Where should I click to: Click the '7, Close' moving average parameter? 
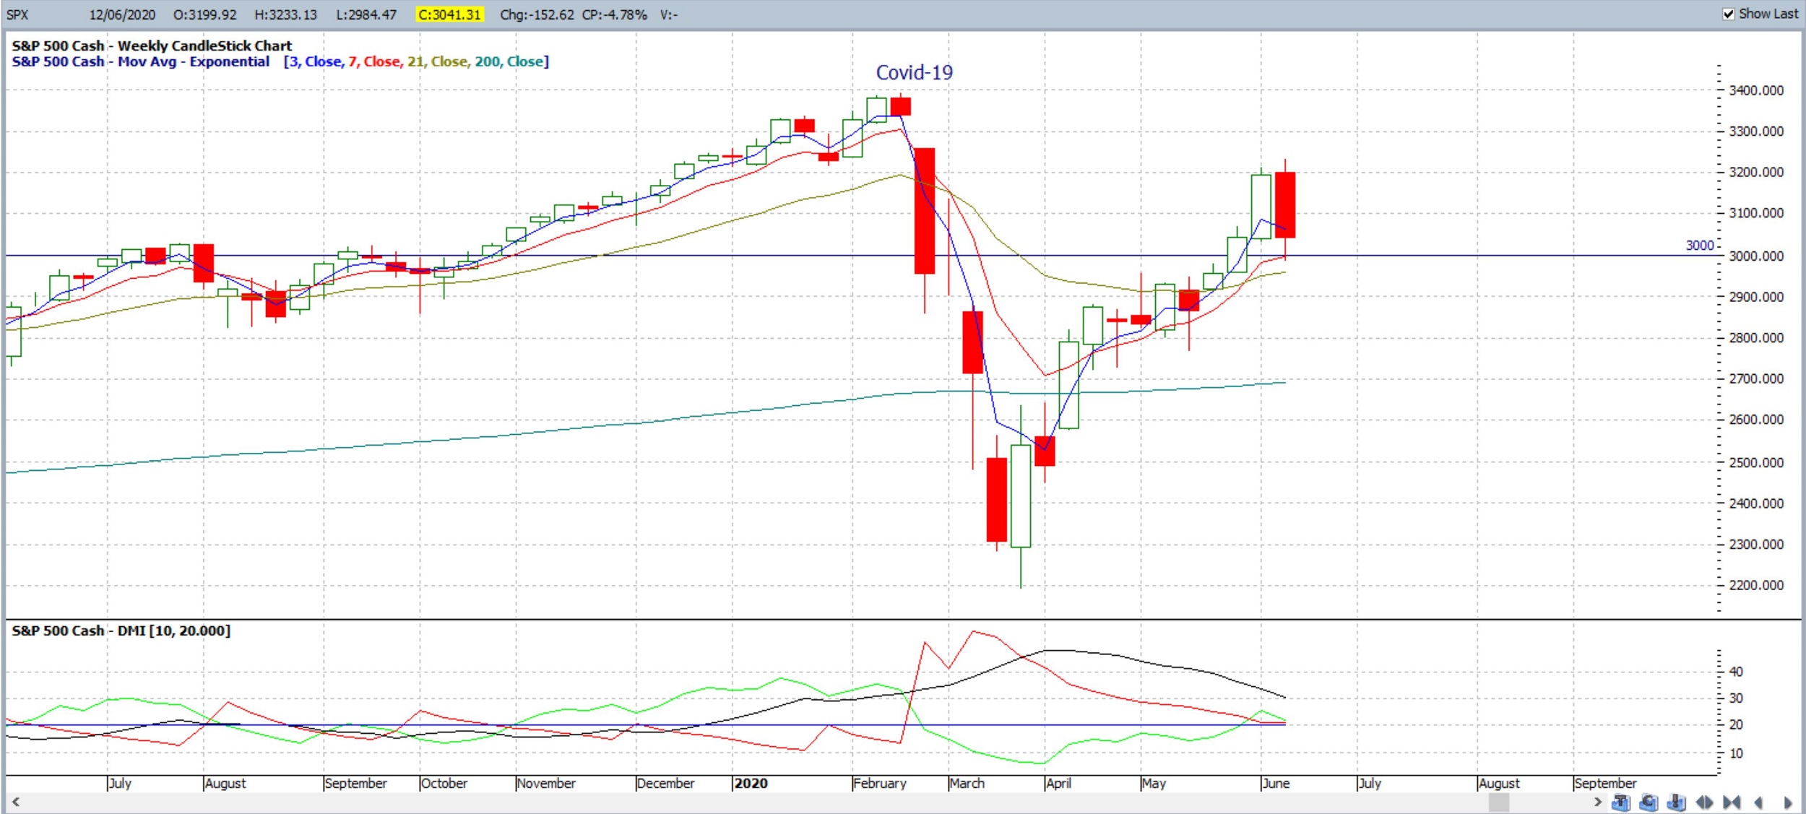pyautogui.click(x=374, y=61)
